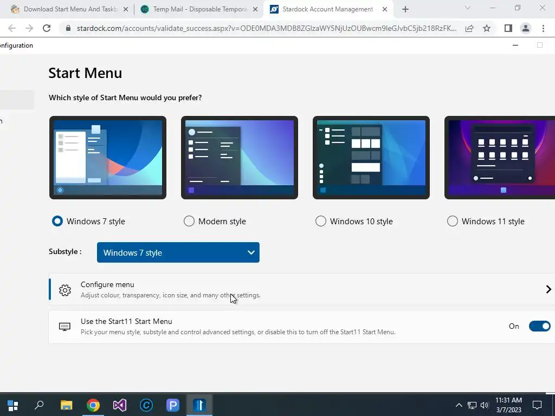This screenshot has width=555, height=416.
Task: Select the Windows 7 style radio button
Action: [57, 221]
